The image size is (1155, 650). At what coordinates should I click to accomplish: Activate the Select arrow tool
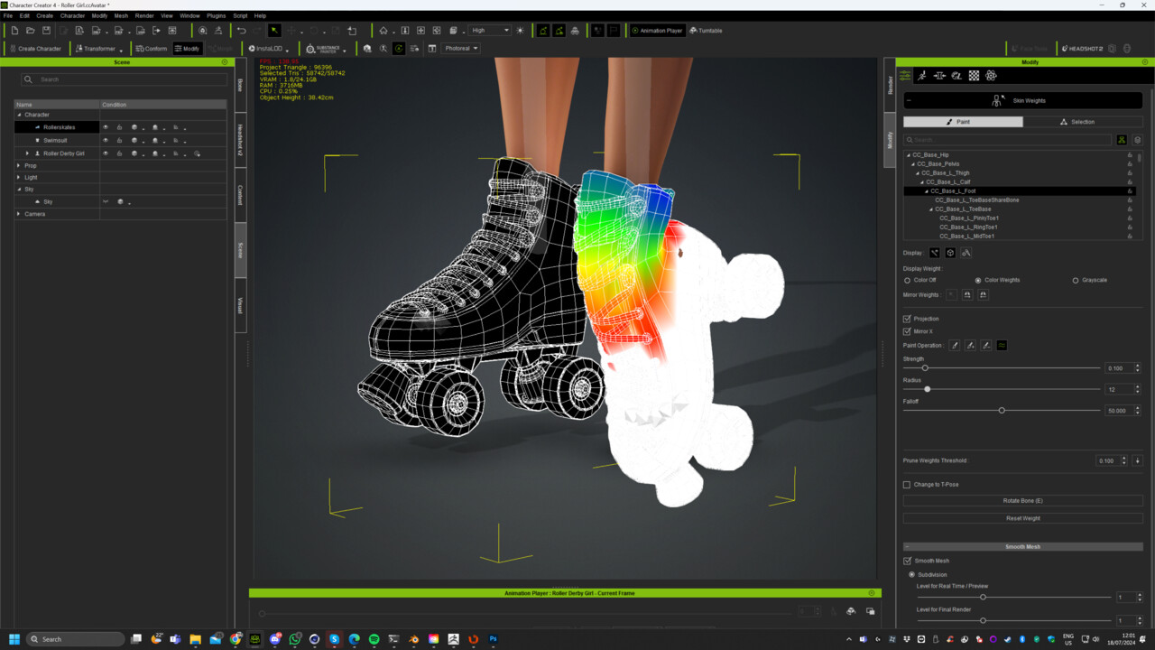tap(274, 31)
